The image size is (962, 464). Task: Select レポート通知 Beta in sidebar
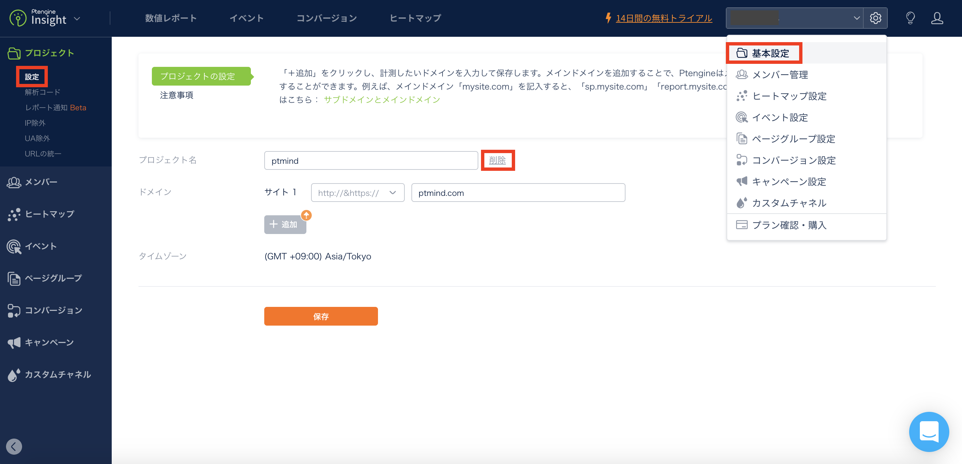tap(56, 108)
